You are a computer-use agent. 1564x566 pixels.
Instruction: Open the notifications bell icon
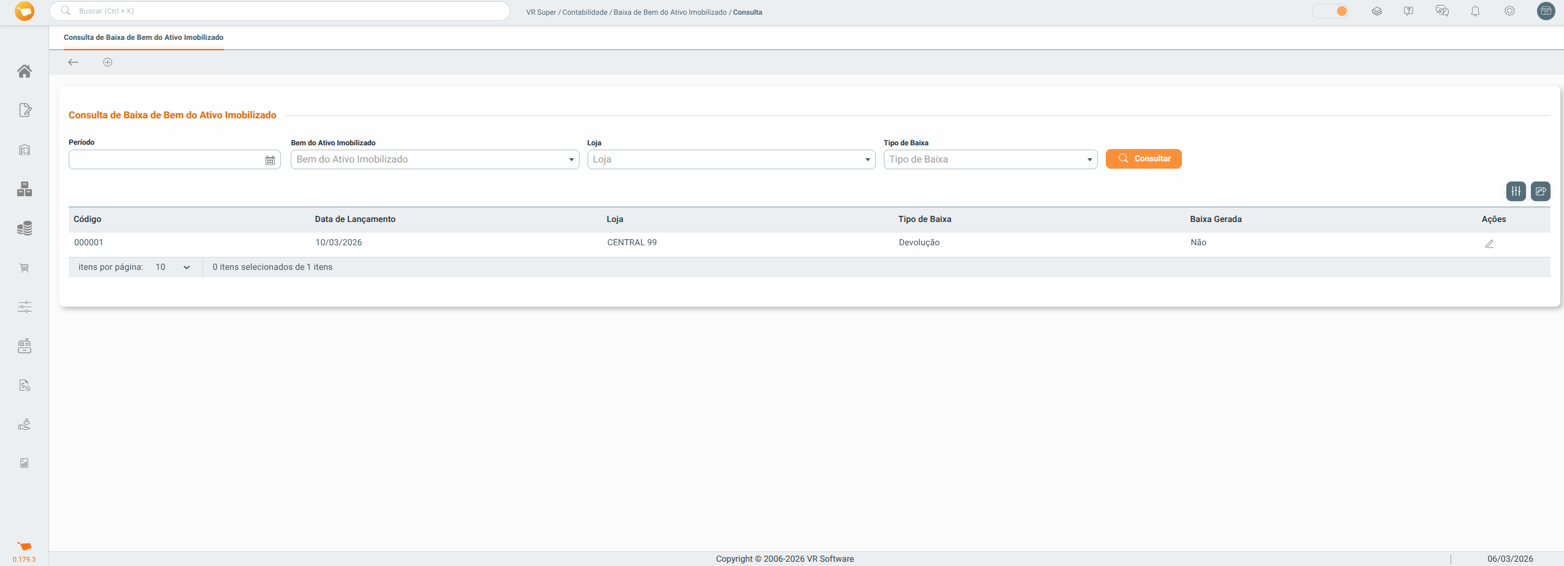1475,11
